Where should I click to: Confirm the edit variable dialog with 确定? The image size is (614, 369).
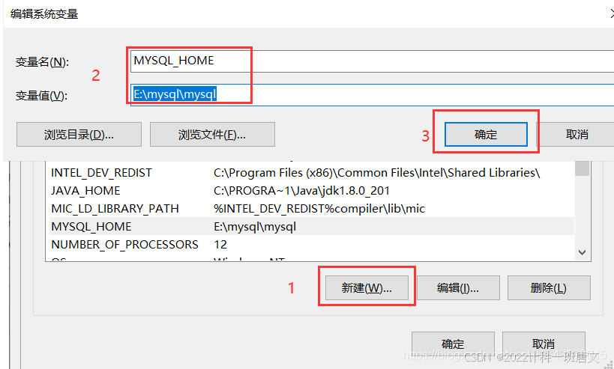click(x=486, y=135)
